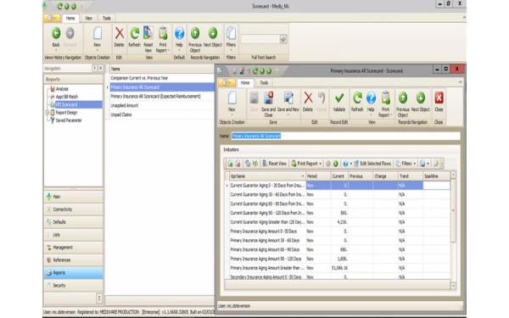Switch to Tools tab in main window

point(107,18)
